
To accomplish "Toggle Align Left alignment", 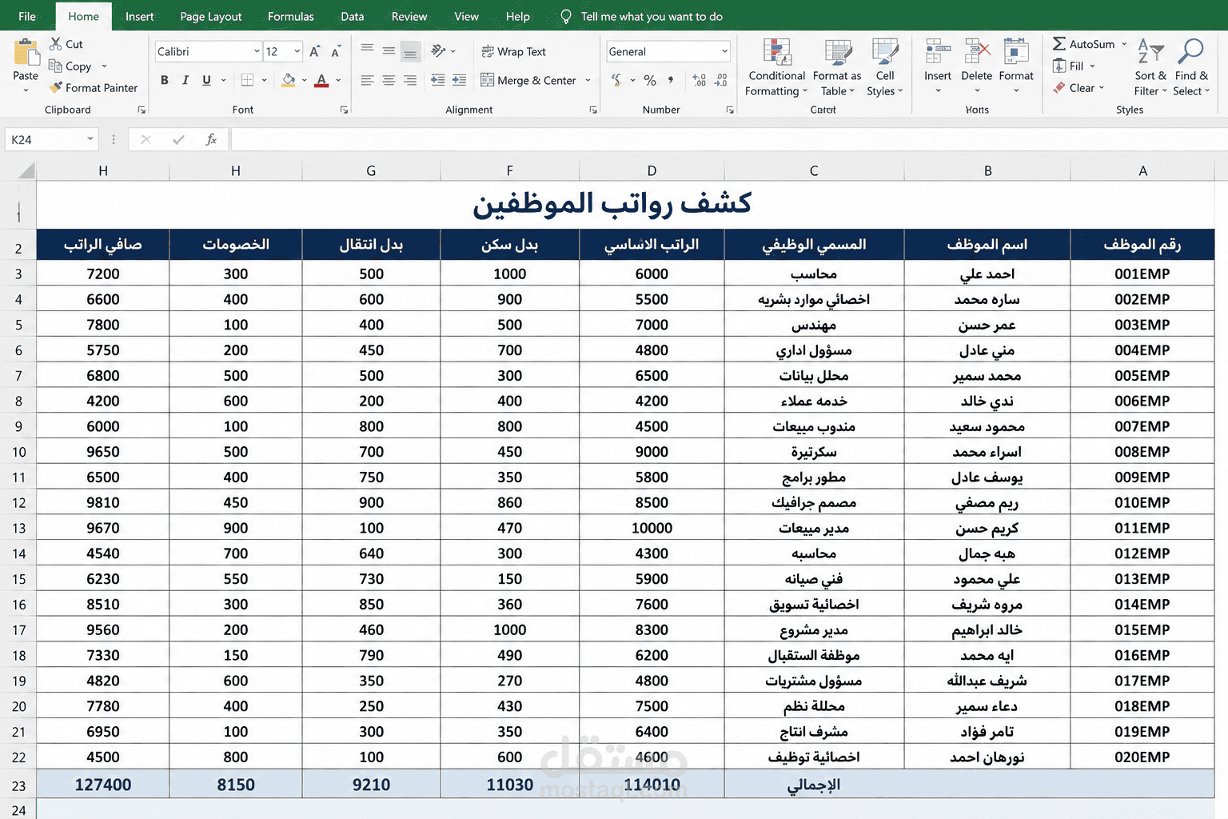I will pos(367,80).
